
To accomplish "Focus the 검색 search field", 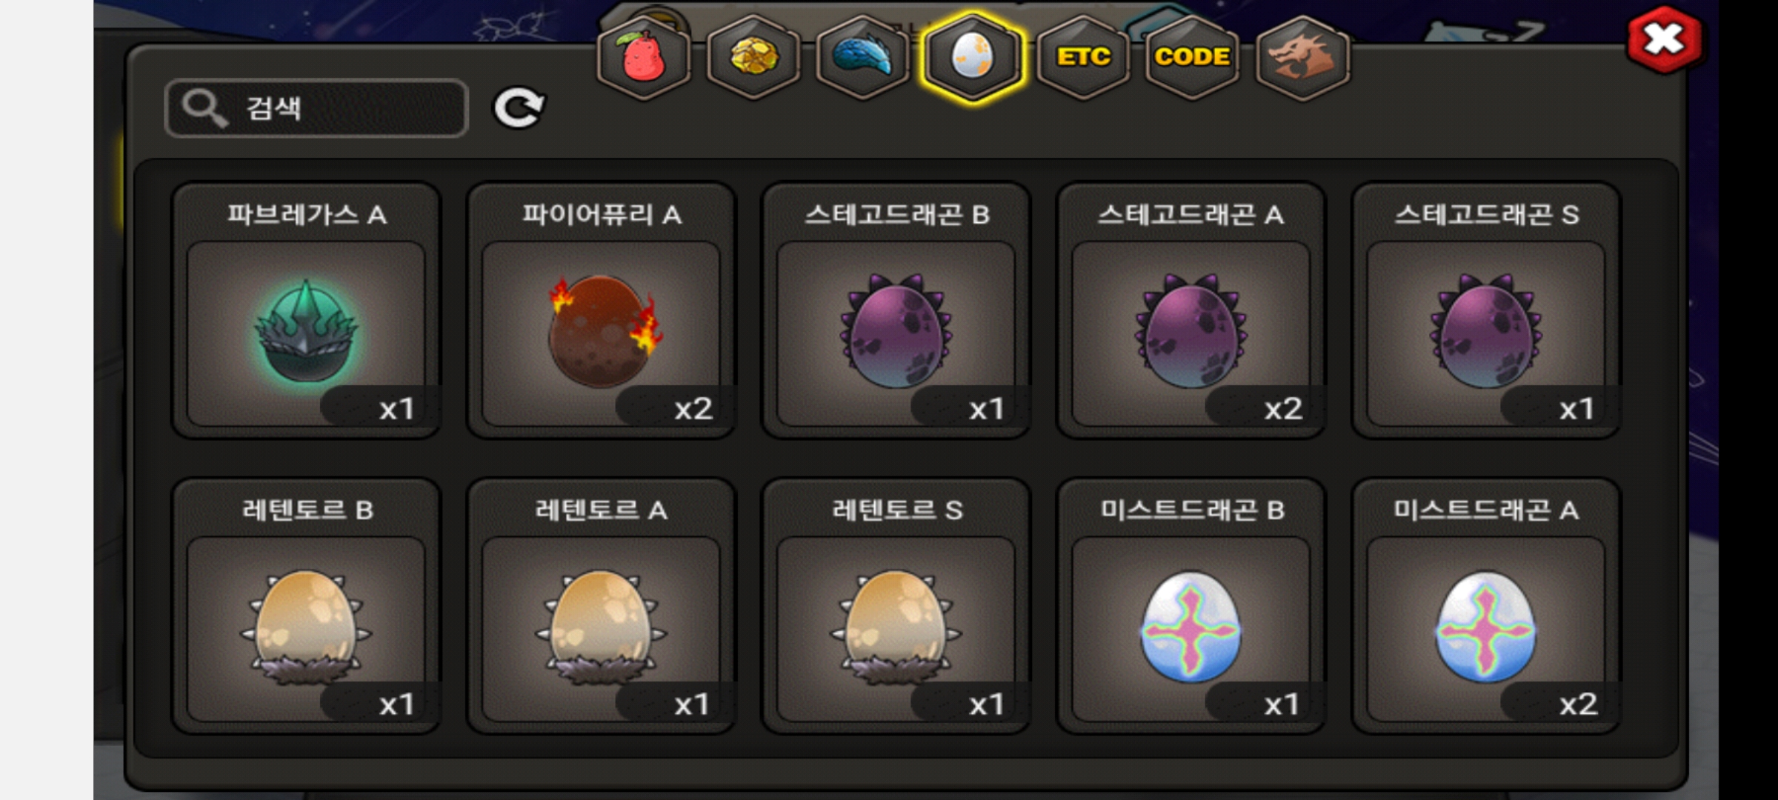I will pos(317,108).
